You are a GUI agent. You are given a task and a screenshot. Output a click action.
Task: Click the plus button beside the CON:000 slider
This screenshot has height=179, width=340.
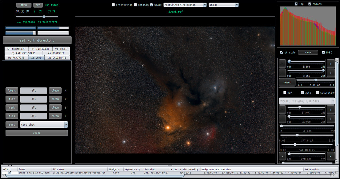click(x=331, y=156)
